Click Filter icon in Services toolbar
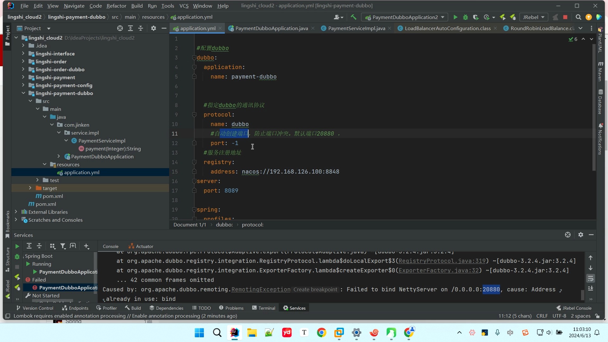Image resolution: width=608 pixels, height=342 pixels. (x=63, y=246)
